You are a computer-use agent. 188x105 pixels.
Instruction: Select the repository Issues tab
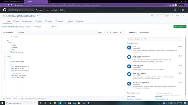tap(16, 21)
